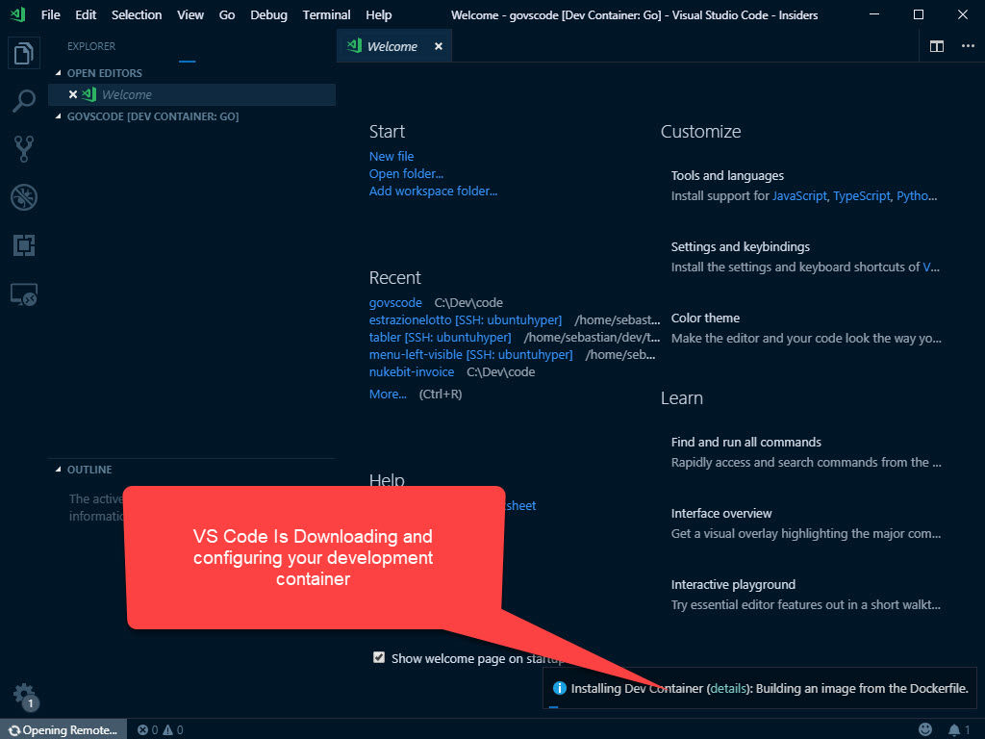The width and height of the screenshot is (985, 739).
Task: Click the EXPLORER panel title
Action: [x=91, y=46]
